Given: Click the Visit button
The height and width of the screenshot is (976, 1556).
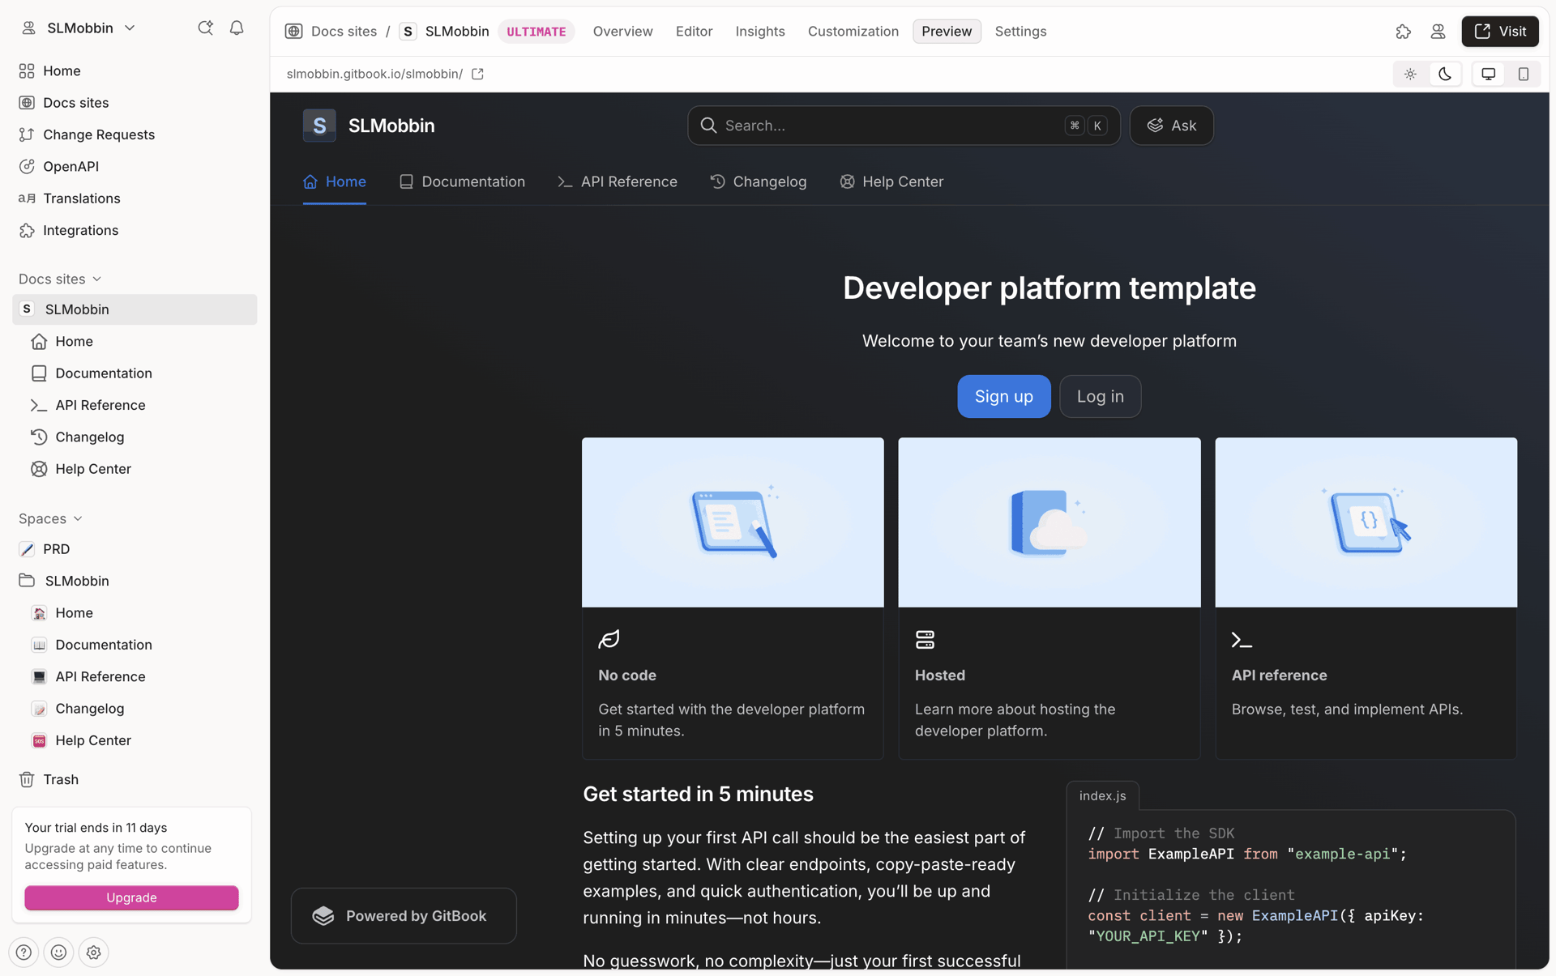Looking at the screenshot, I should click(1500, 32).
